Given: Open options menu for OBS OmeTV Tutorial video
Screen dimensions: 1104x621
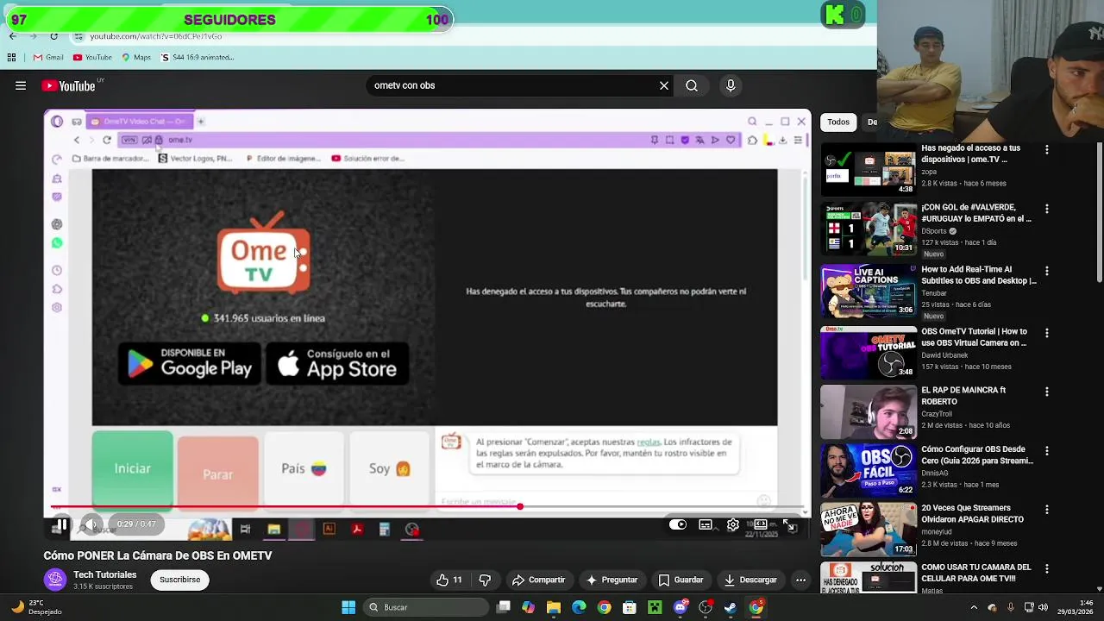Looking at the screenshot, I should click(x=1046, y=333).
